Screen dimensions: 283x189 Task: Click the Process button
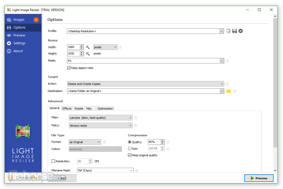pos(259,178)
